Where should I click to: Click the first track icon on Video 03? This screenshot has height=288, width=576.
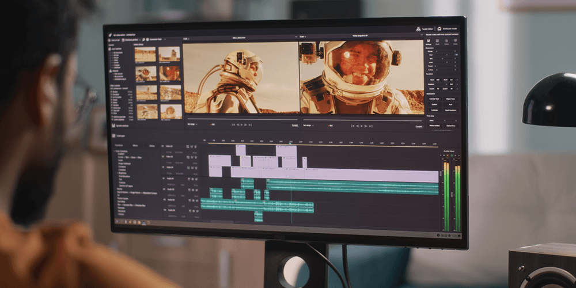click(188, 146)
